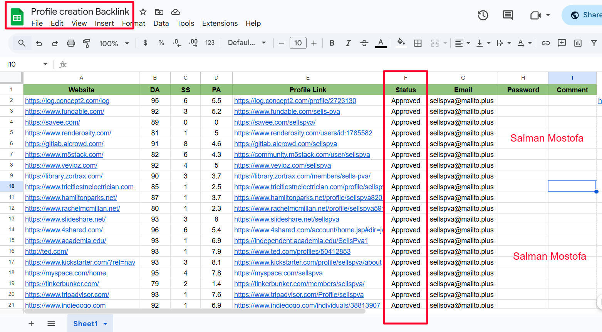Select row 10 header
This screenshot has height=332, width=602.
pyautogui.click(x=12, y=186)
